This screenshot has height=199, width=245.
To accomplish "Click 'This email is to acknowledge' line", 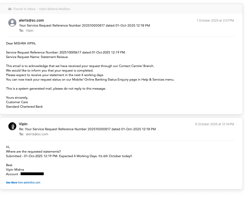I will pyautogui.click(x=80, y=66).
